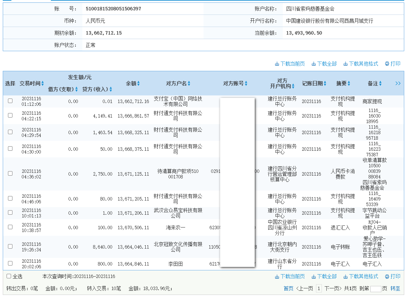Image resolution: width=407 pixels, height=297 pixels.
Task: Click account number 51001815208051506397
Action: pos(114,9)
